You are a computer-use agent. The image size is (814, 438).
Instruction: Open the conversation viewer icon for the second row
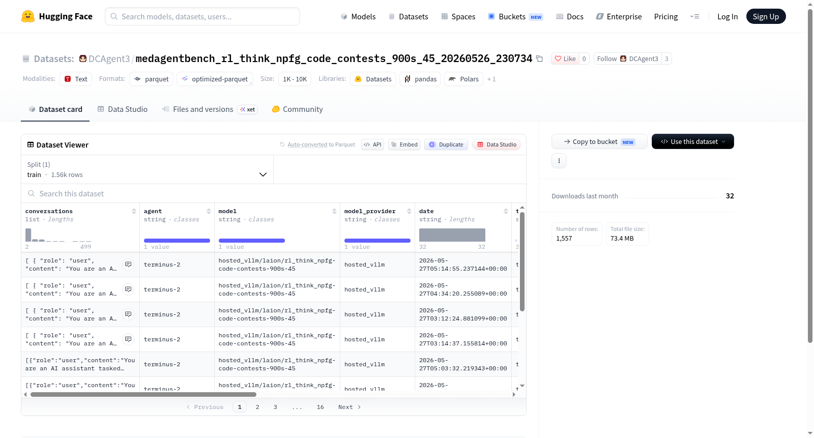pos(128,289)
